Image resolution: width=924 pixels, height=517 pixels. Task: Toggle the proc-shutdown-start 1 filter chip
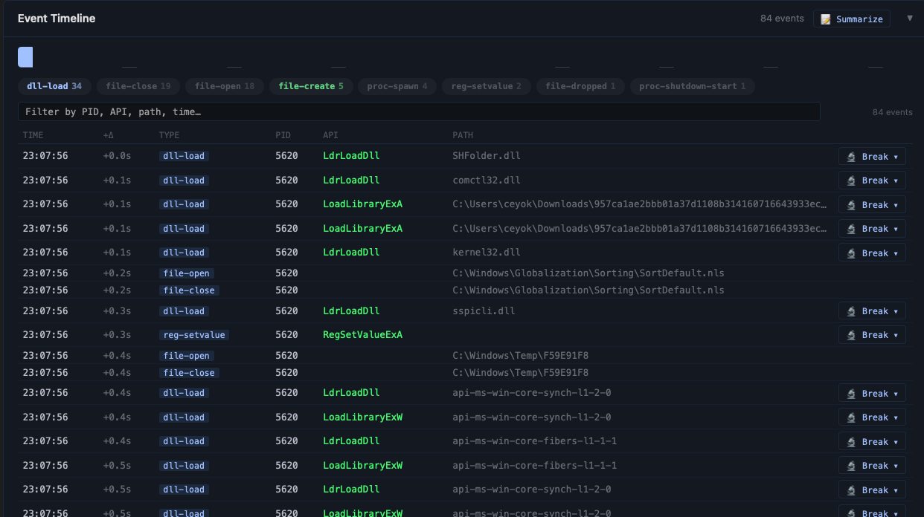point(693,86)
